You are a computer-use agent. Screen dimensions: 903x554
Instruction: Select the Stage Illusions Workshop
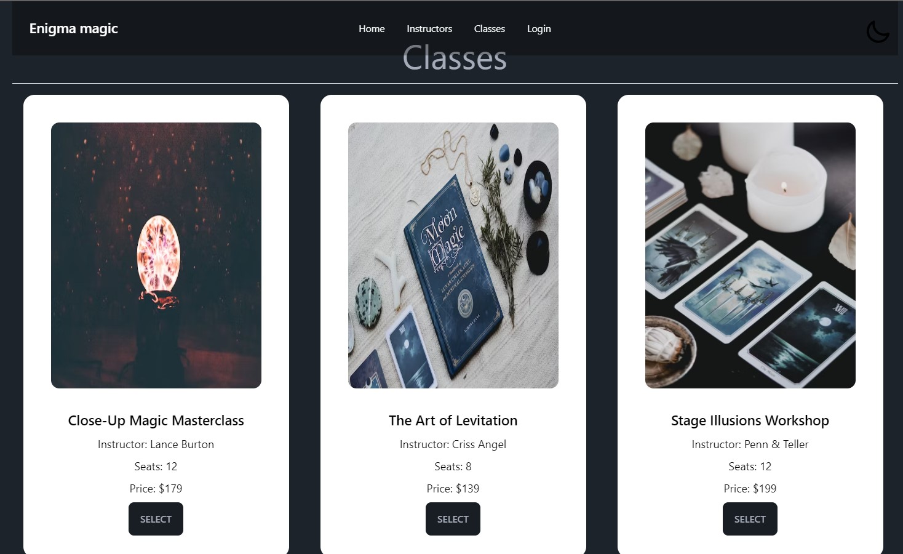750,519
